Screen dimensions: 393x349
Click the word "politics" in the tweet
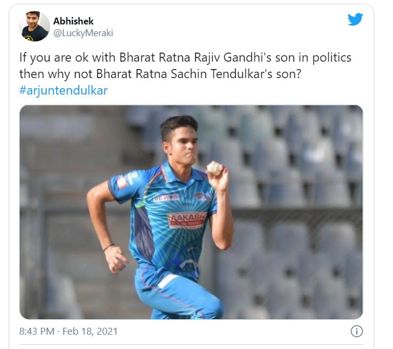329,57
